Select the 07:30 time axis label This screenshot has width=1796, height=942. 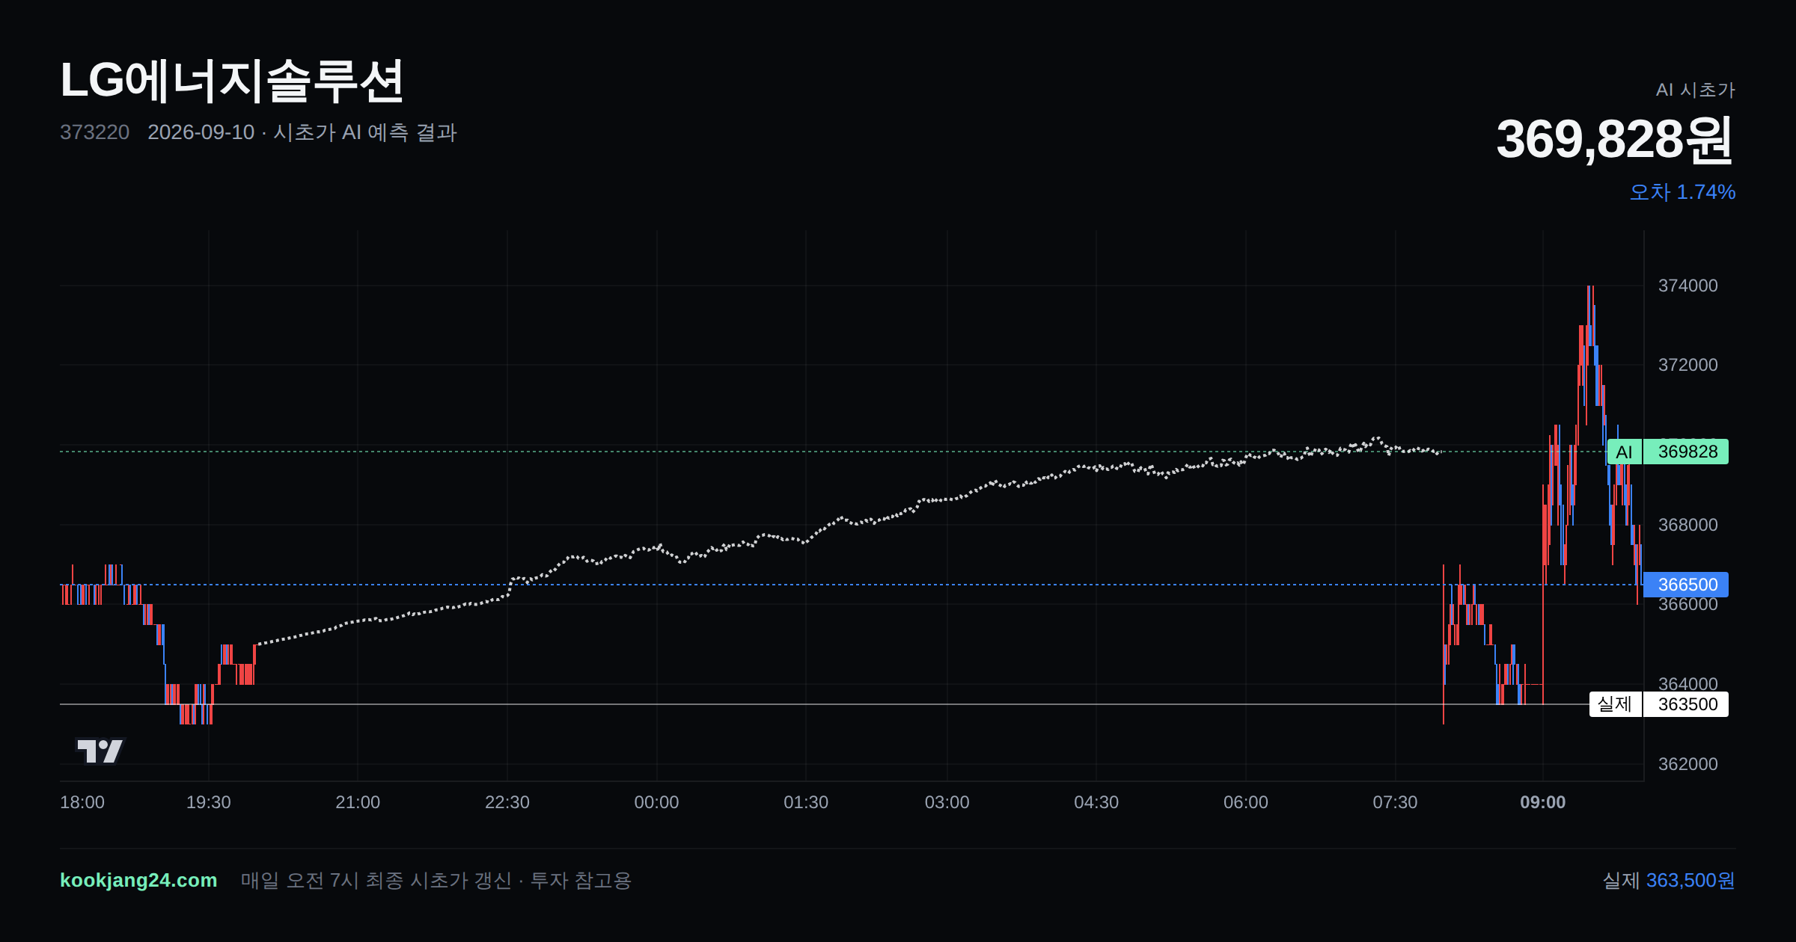click(x=1395, y=802)
